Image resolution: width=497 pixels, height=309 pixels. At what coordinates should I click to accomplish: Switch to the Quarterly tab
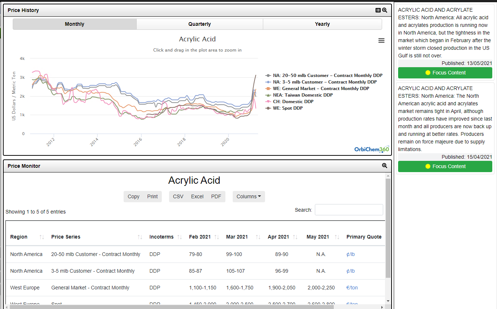pos(200,24)
